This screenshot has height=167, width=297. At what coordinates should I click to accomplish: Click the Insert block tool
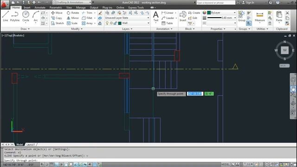click(x=183, y=16)
